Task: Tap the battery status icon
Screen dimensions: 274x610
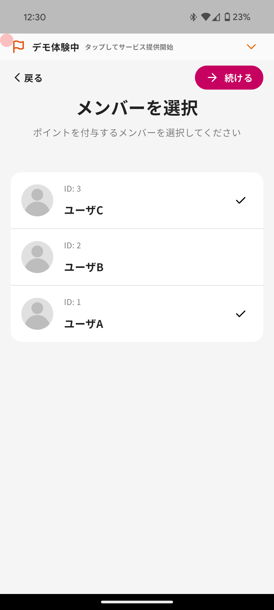Action: click(227, 17)
